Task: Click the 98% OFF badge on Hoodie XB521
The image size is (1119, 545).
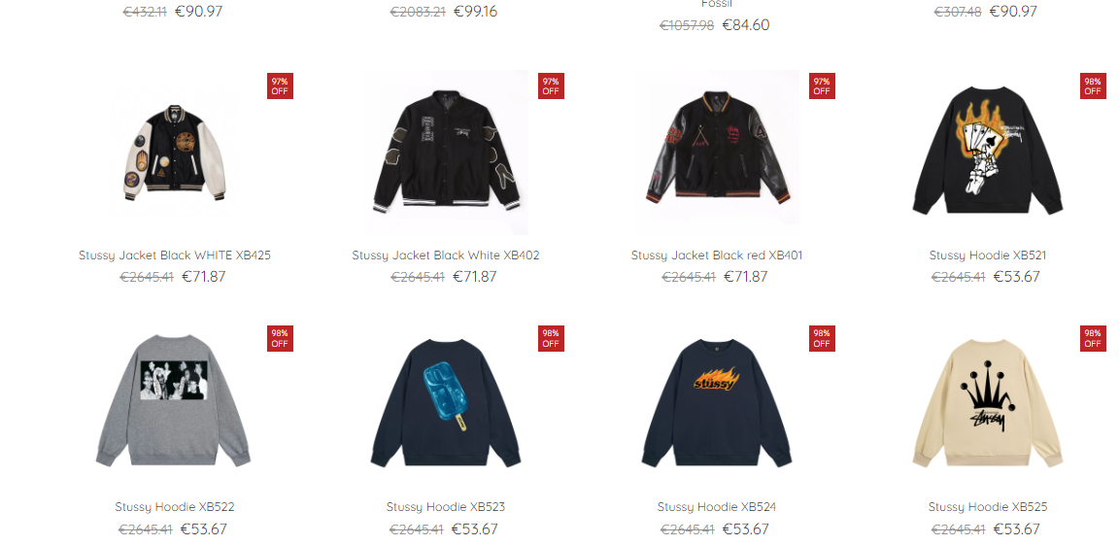Action: pyautogui.click(x=1093, y=86)
